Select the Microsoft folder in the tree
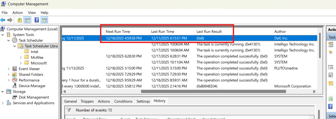 point(39,63)
